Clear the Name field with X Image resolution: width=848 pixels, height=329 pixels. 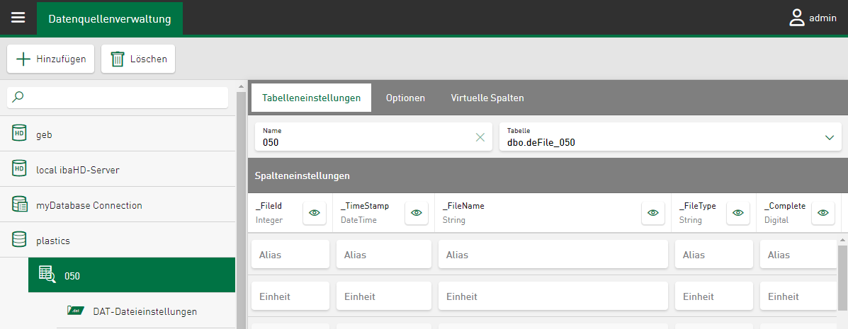[480, 137]
